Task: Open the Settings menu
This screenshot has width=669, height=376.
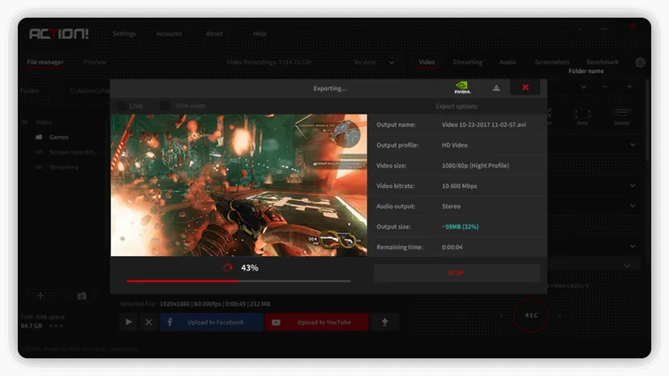Action: pos(124,34)
